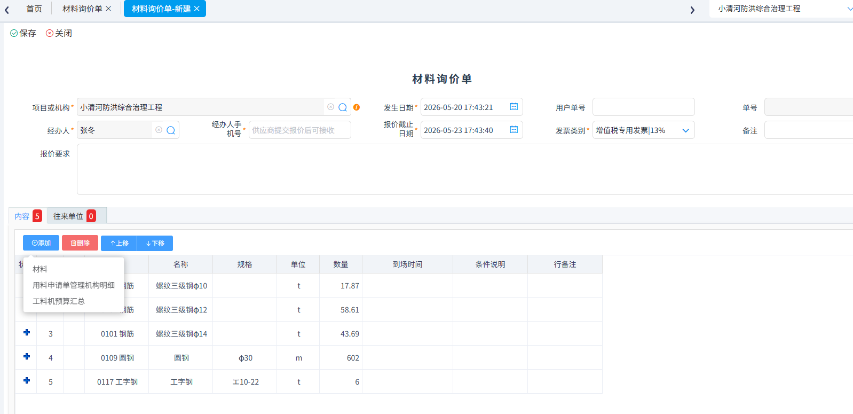The image size is (853, 414).
Task: Move the row down with 下移
Action: tap(155, 243)
